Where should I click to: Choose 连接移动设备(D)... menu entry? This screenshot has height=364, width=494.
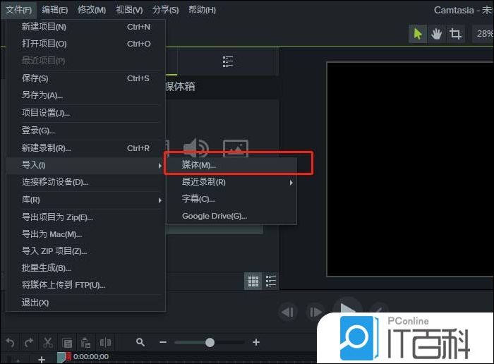(x=85, y=182)
